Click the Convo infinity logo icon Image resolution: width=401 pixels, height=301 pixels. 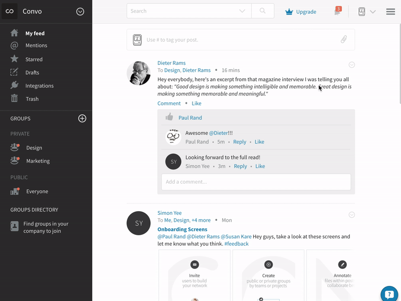(x=10, y=11)
